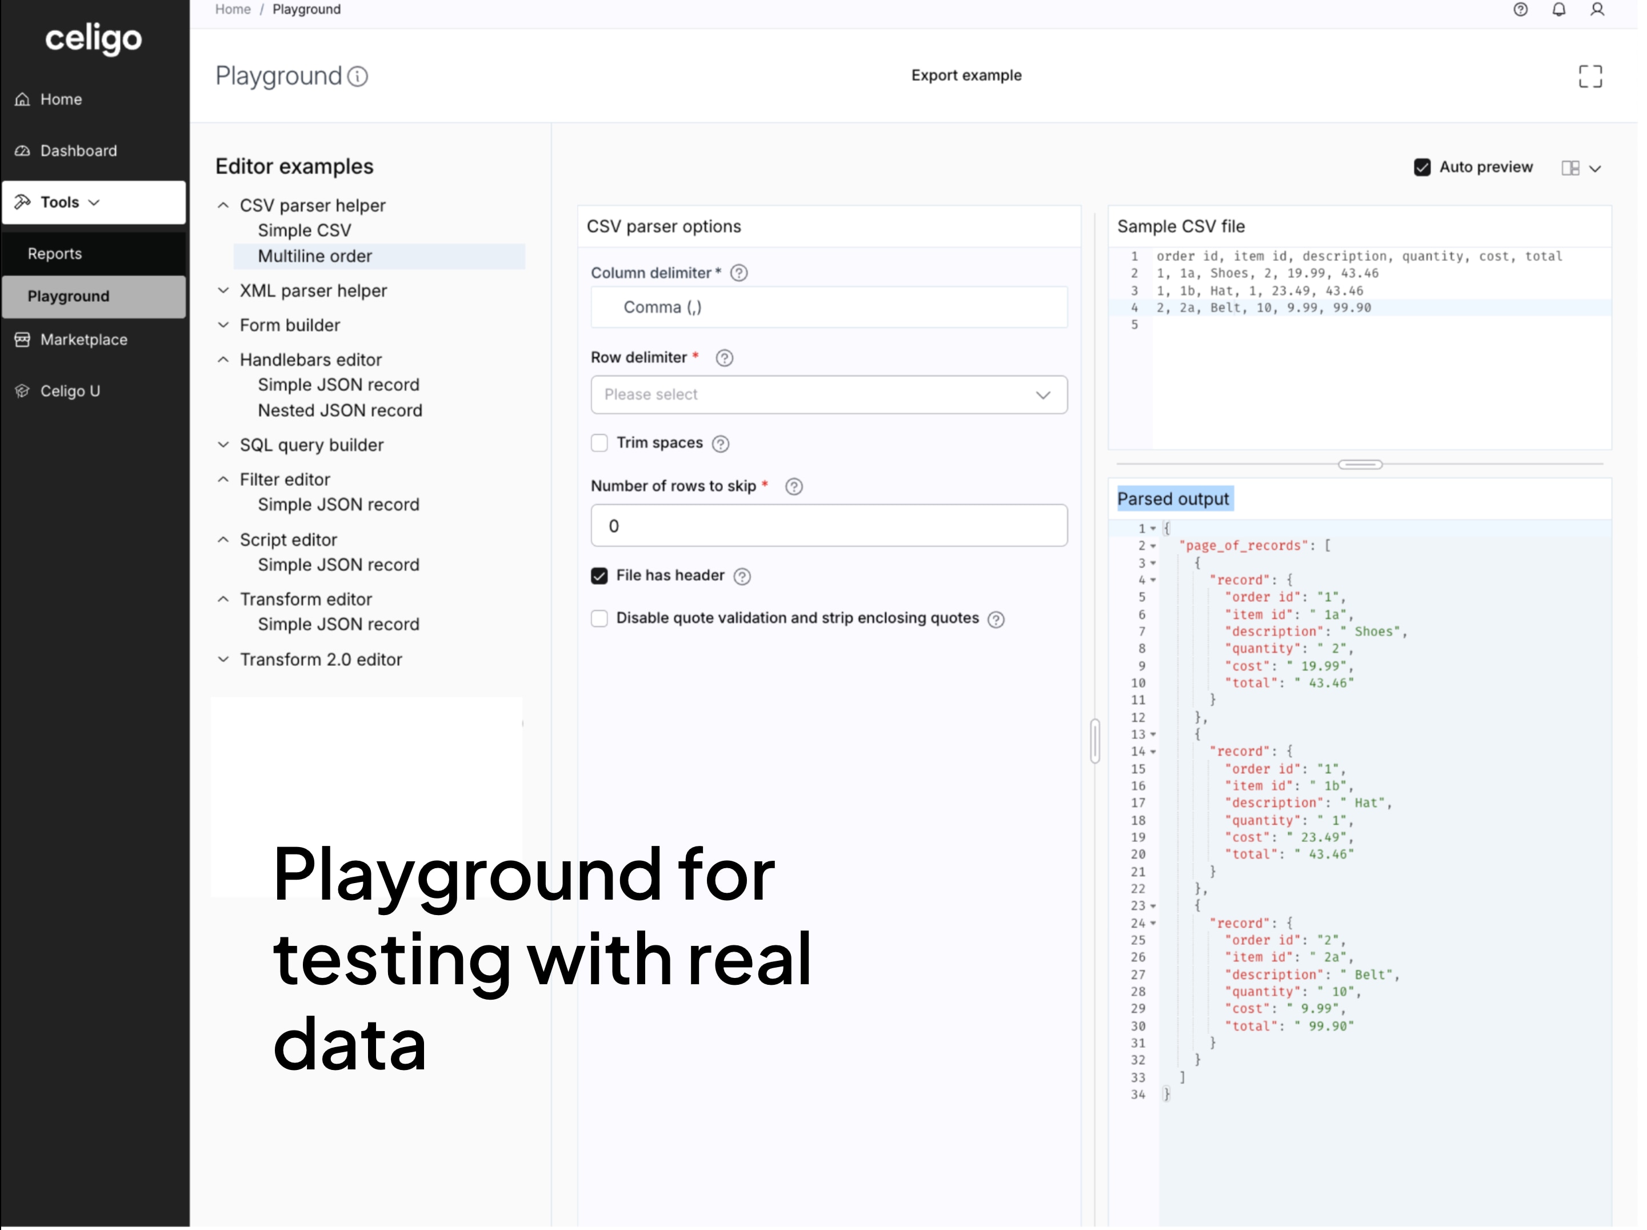Select the Multiline order example
1647x1230 pixels.
click(x=315, y=256)
